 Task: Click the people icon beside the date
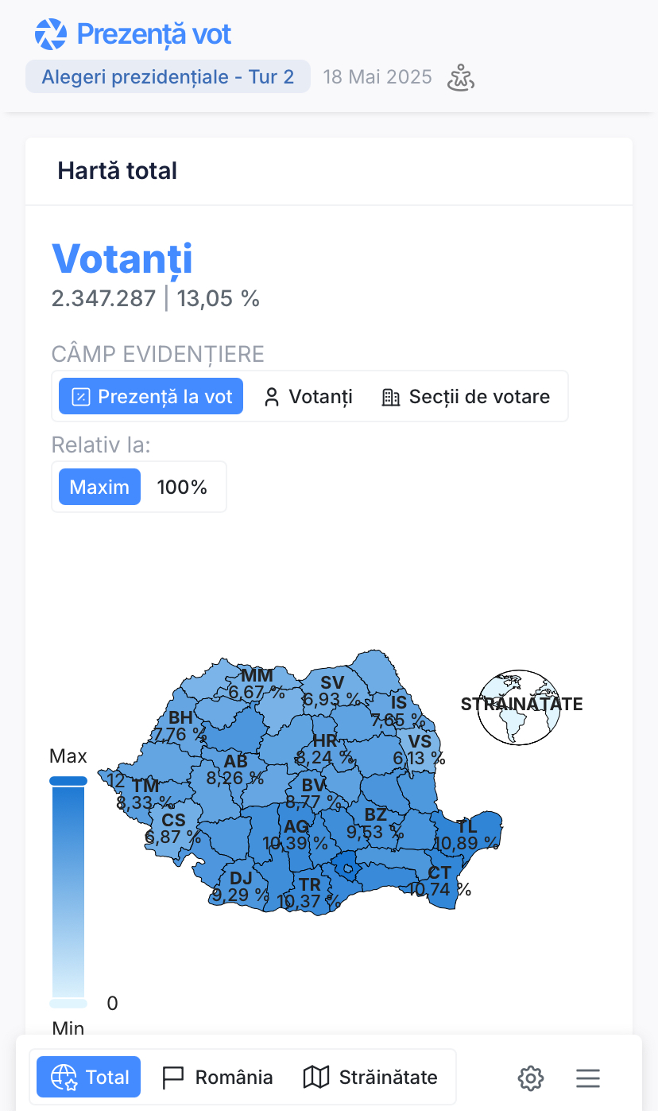pyautogui.click(x=461, y=78)
